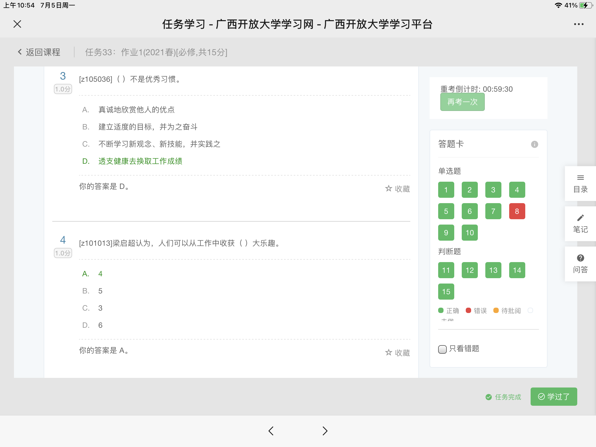
Task: Click the info icon on 答题卡
Action: click(534, 144)
